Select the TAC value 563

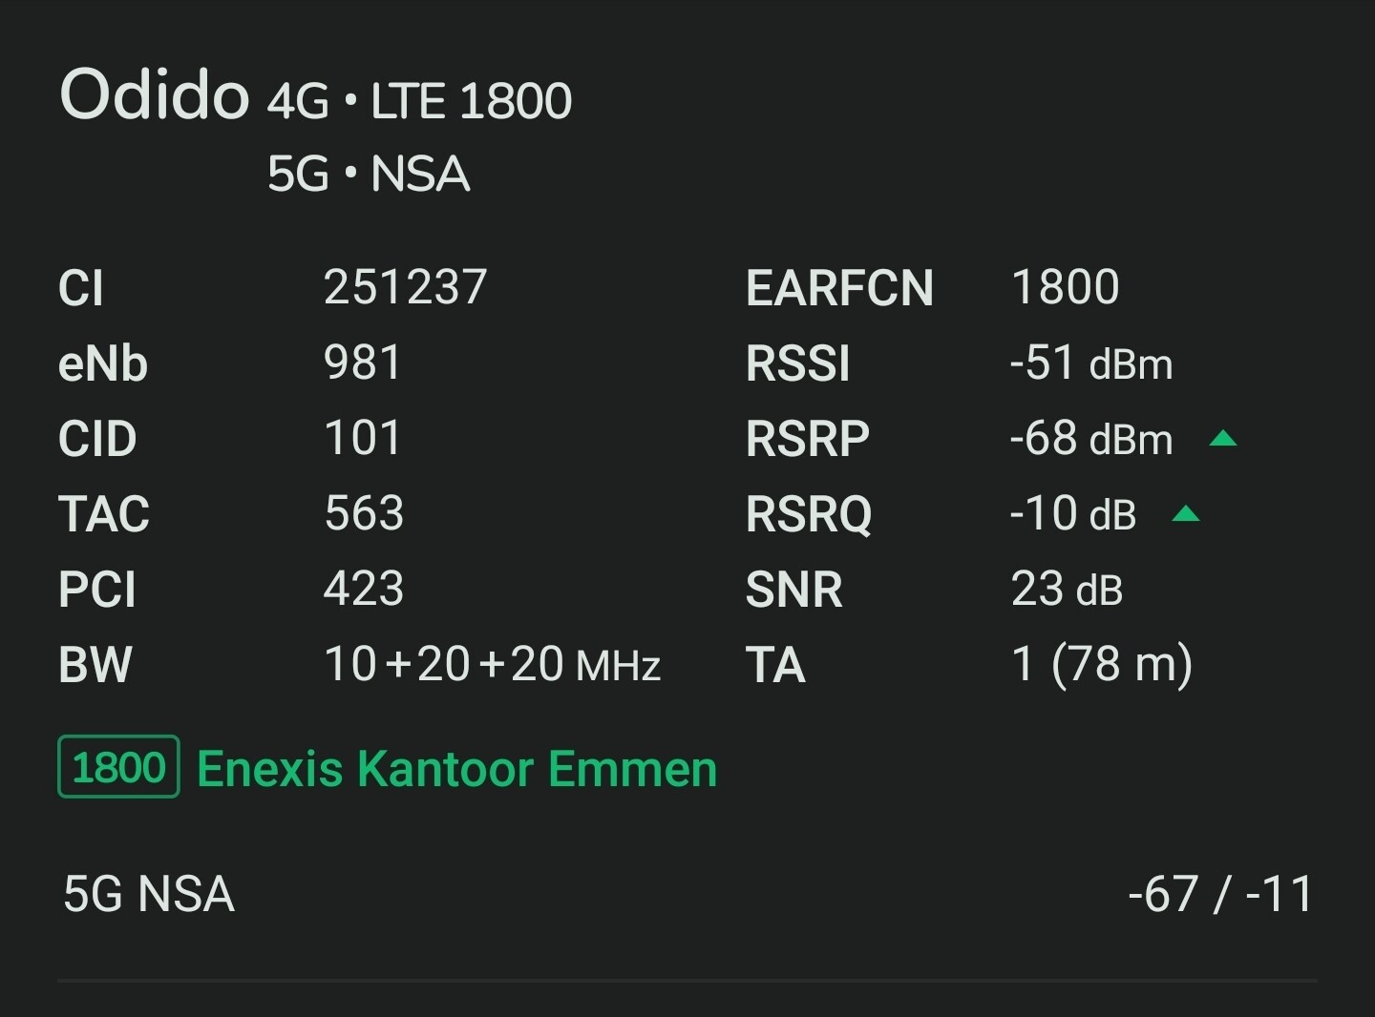[364, 513]
